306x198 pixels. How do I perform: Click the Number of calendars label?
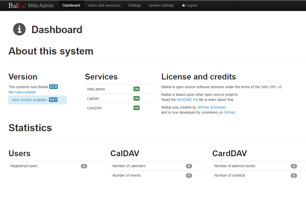click(129, 166)
